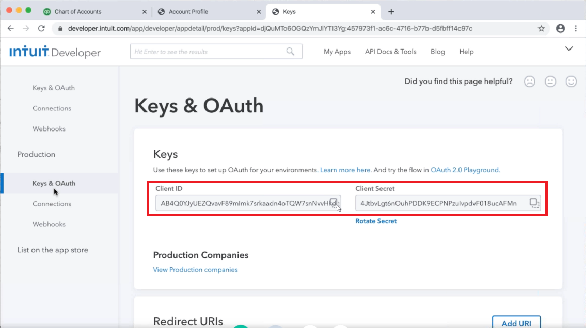
Task: Rate page with neutral face icon
Action: click(x=550, y=81)
